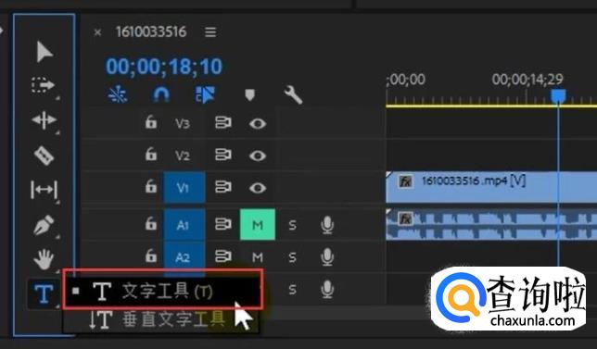Open timeline display settings wrench
This screenshot has width=597, height=349.
click(293, 94)
